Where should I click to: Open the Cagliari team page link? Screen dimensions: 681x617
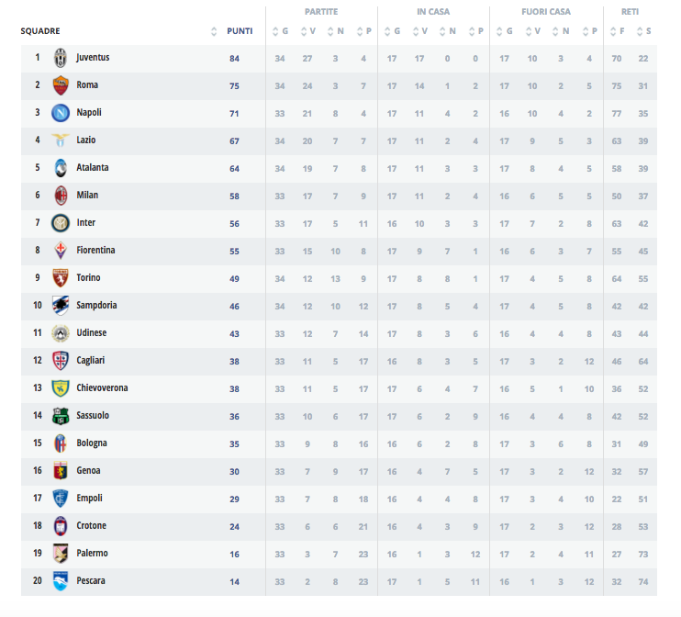[x=92, y=361]
